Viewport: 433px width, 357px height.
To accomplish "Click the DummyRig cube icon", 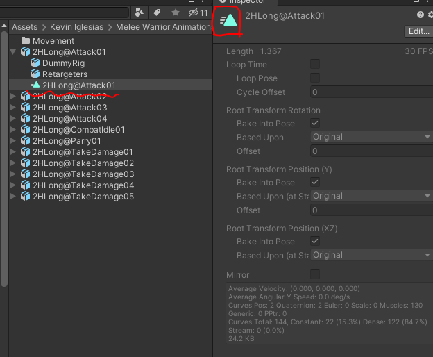I will (x=35, y=63).
